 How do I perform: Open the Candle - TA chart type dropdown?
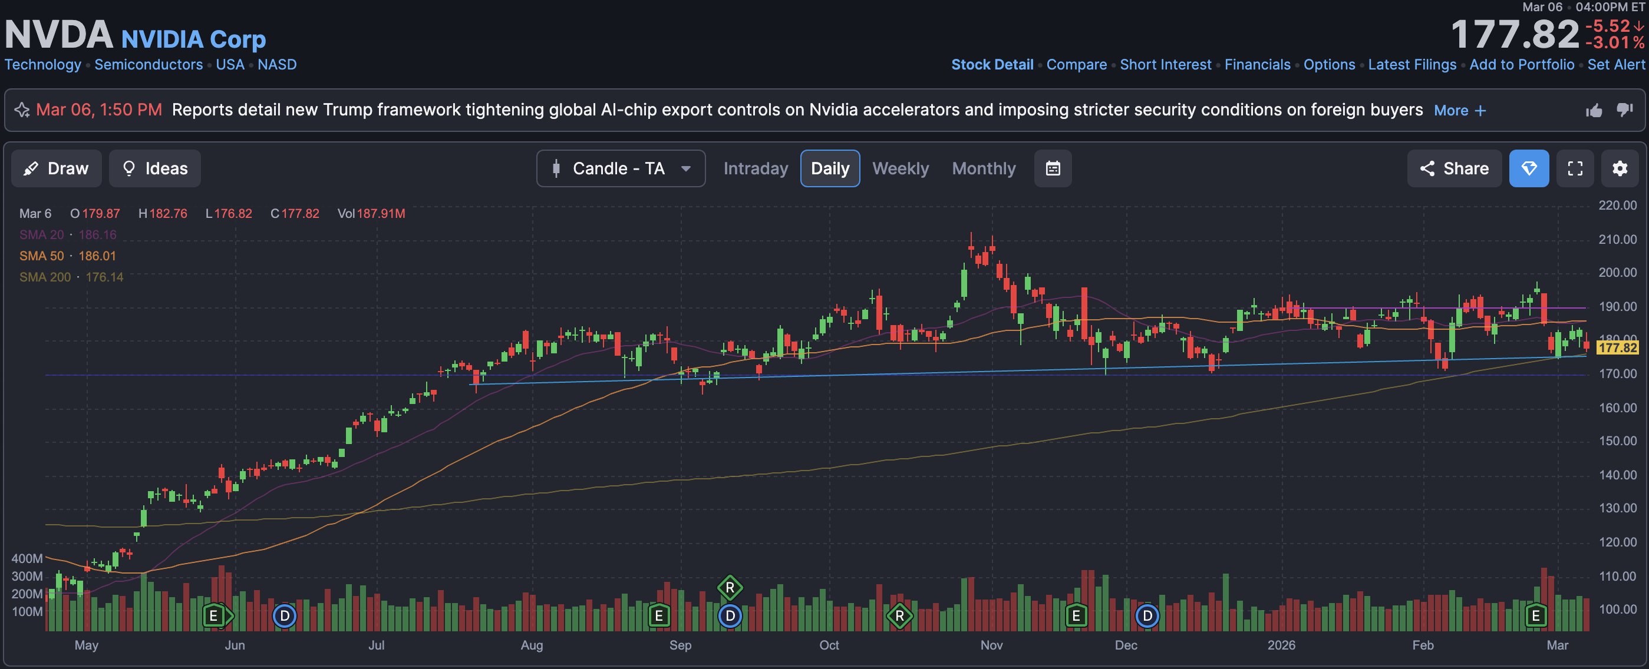(x=621, y=168)
